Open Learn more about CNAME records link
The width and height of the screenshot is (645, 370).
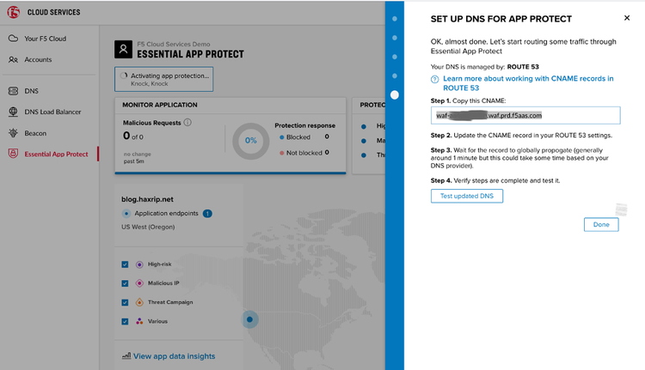point(528,83)
